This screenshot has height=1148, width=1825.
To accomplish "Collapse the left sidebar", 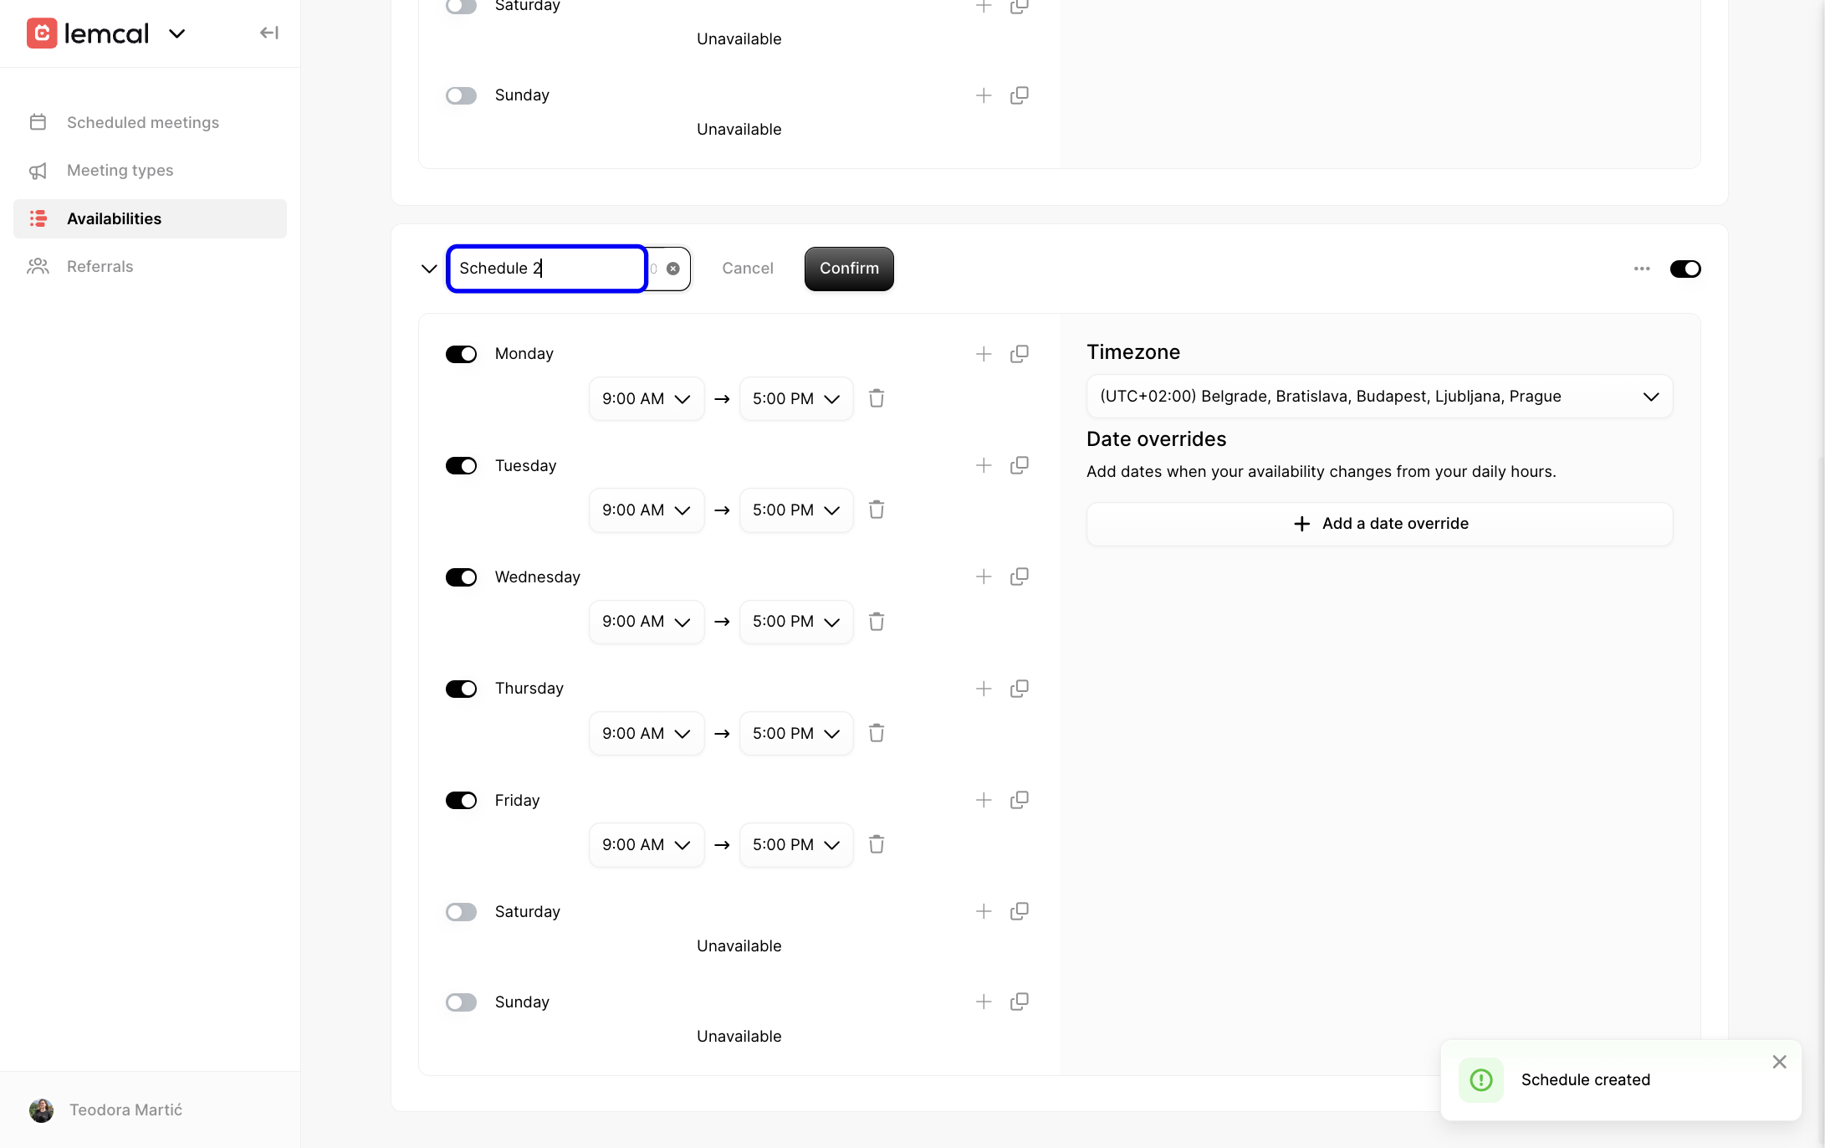I will [268, 32].
